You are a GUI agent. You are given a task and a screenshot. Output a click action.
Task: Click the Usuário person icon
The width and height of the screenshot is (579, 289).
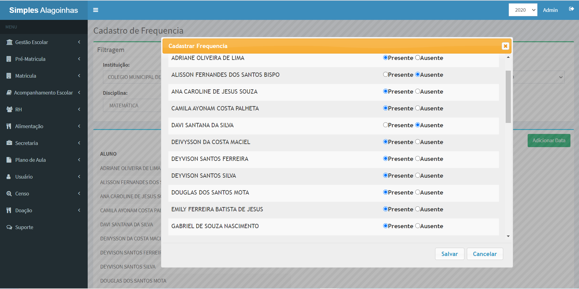point(9,177)
